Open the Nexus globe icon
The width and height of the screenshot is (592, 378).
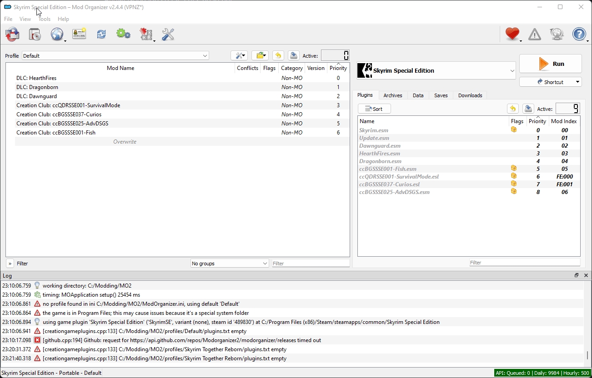57,35
